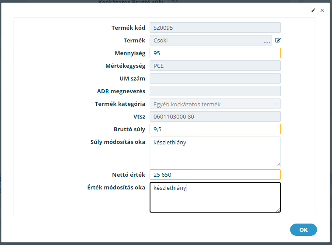Click the Termék field showing Csoki
This screenshot has width=332, height=245.
click(211, 40)
